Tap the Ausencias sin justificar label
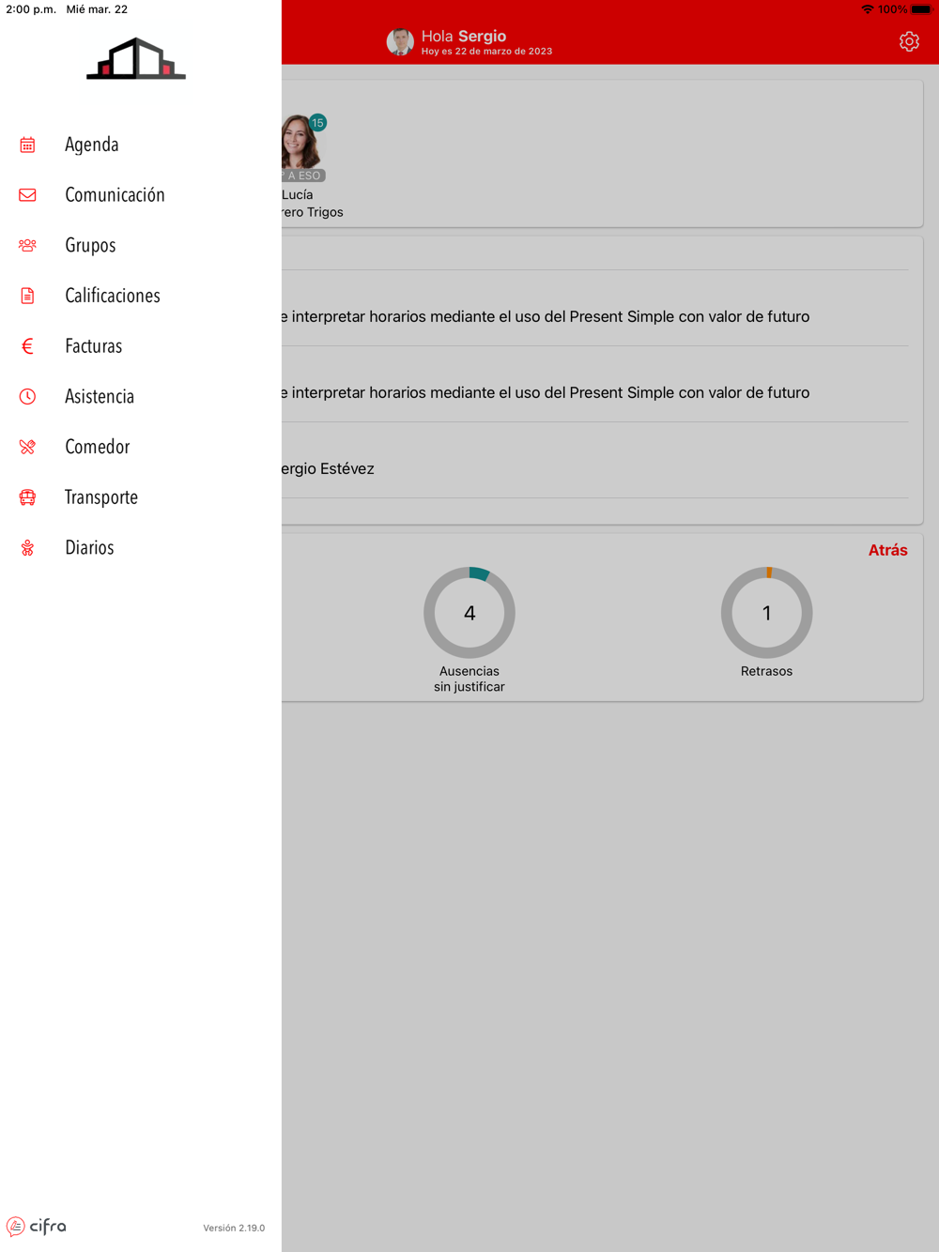Viewport: 939px width, 1252px height. 469,679
